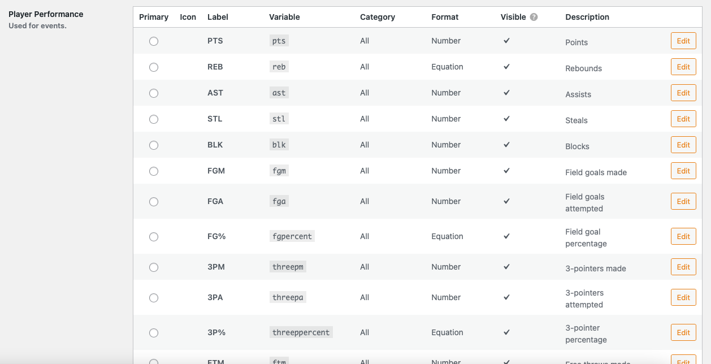The width and height of the screenshot is (711, 364).
Task: Click the Label column header
Action: (218, 17)
